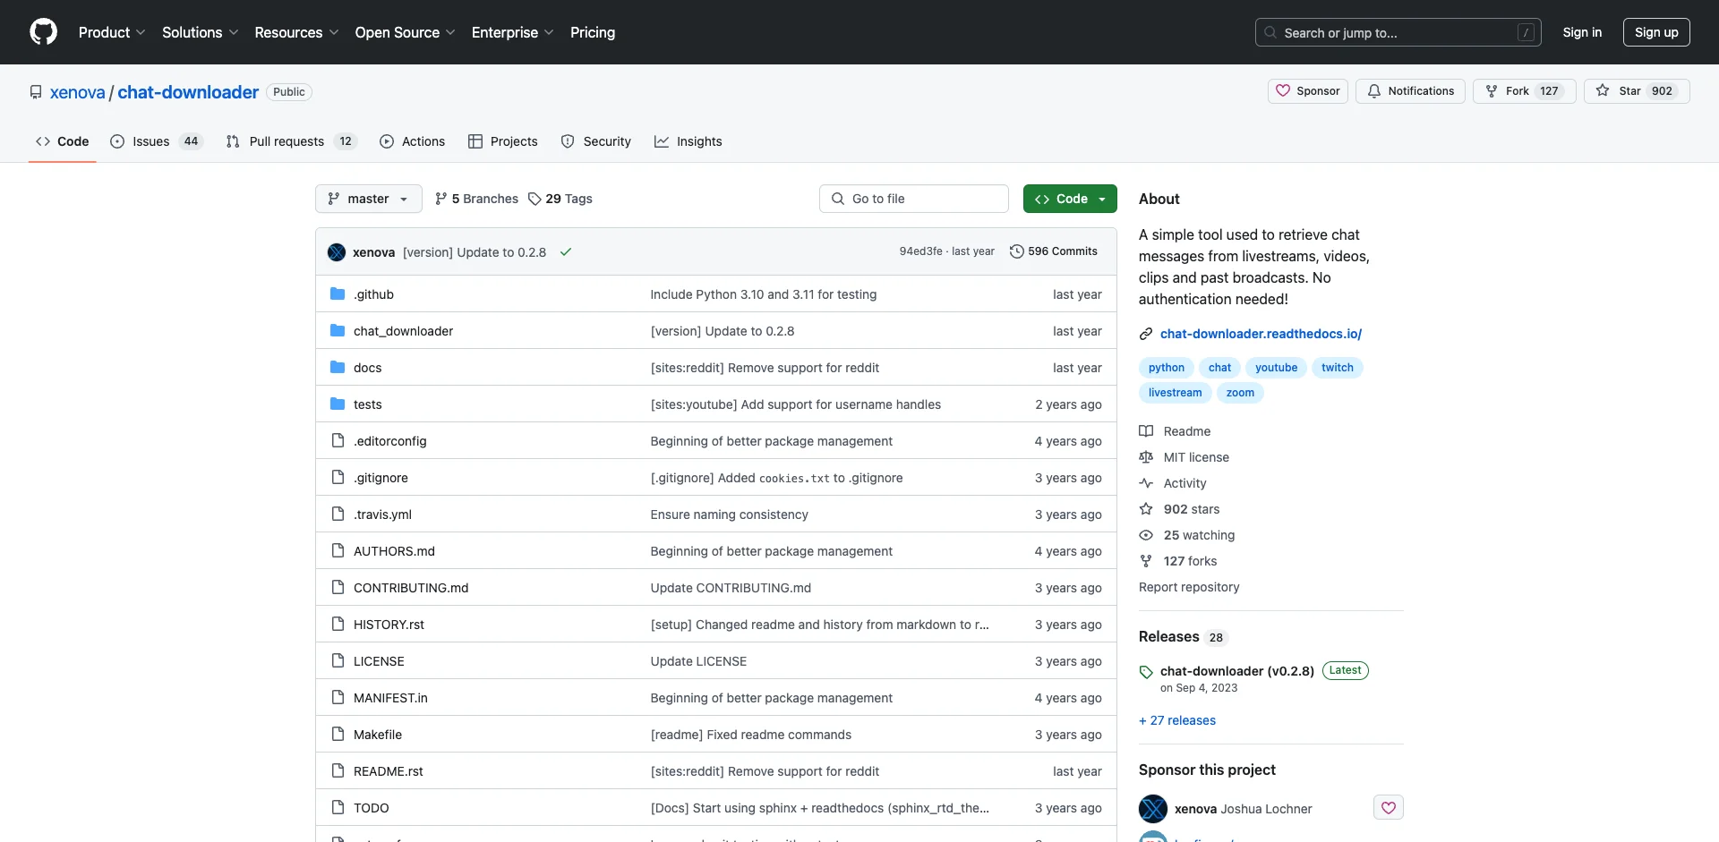1719x842 pixels.
Task: Click the GitHub logo icon
Action: pos(43,32)
